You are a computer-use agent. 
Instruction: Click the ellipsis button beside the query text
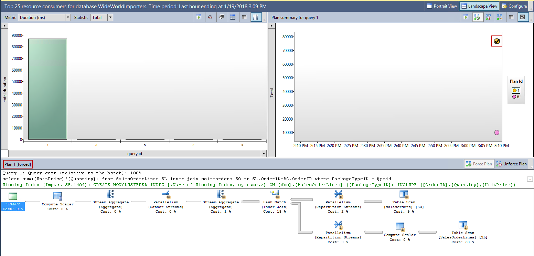coord(530,178)
